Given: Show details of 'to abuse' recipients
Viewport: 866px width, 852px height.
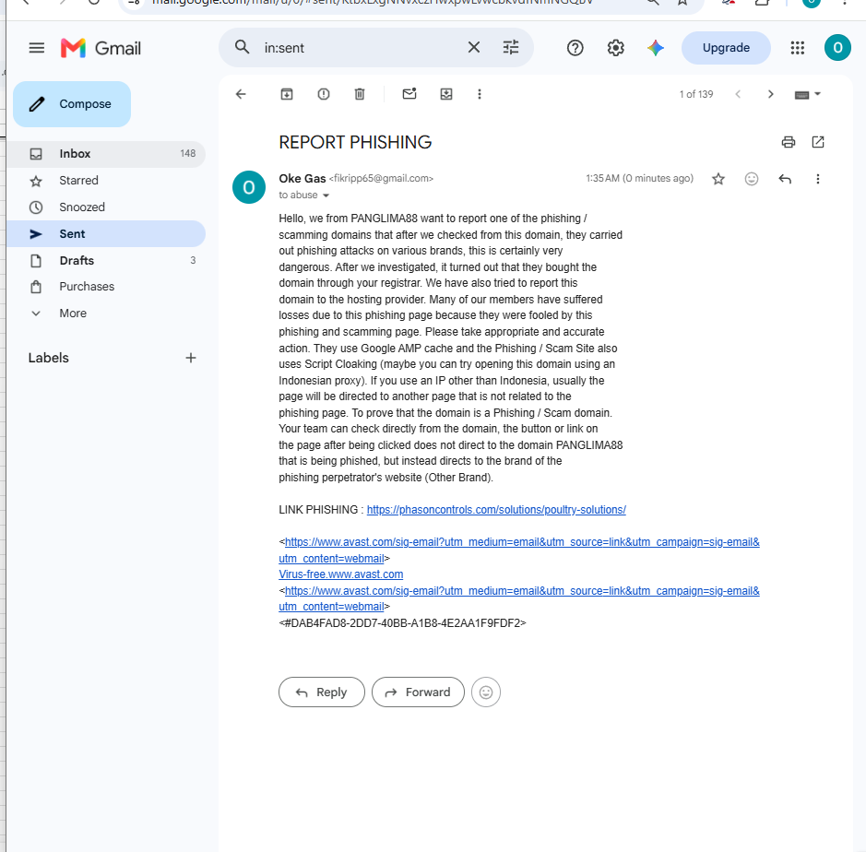Looking at the screenshot, I should pyautogui.click(x=326, y=195).
